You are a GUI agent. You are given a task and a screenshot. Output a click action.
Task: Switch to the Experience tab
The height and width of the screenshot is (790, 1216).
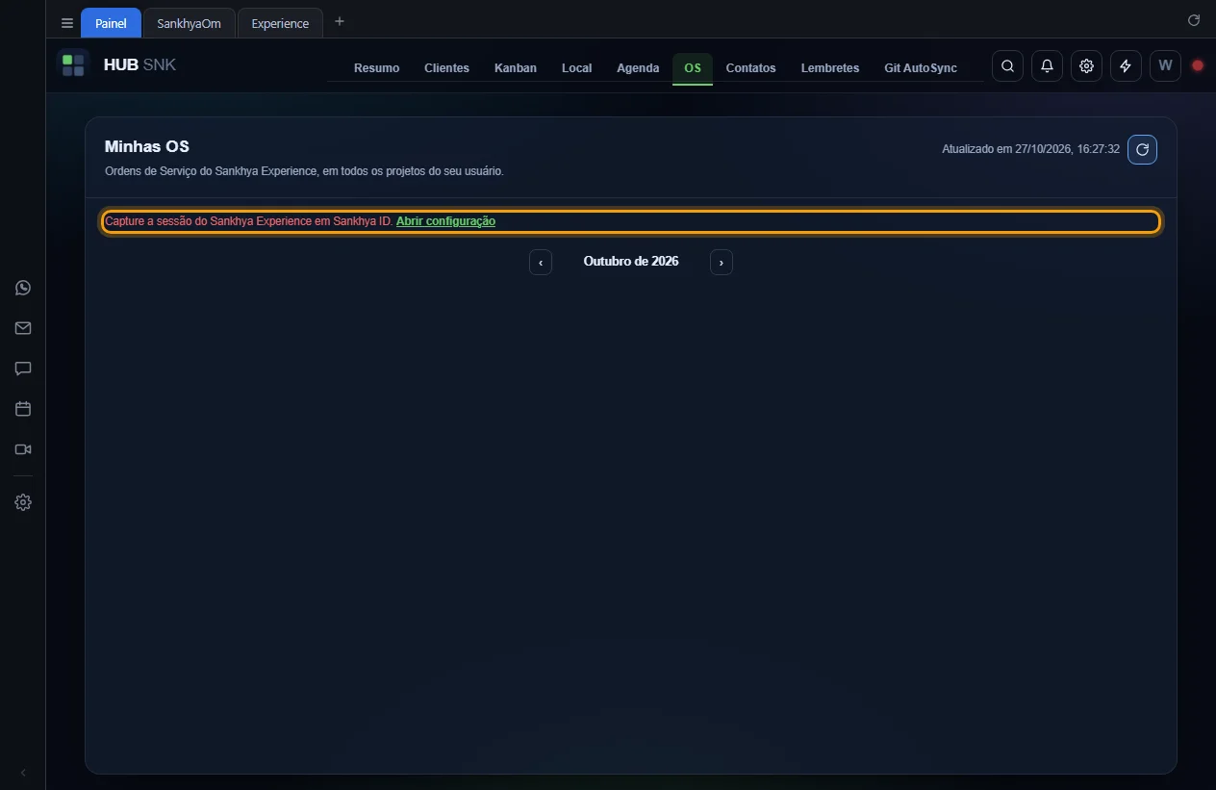[x=280, y=23]
